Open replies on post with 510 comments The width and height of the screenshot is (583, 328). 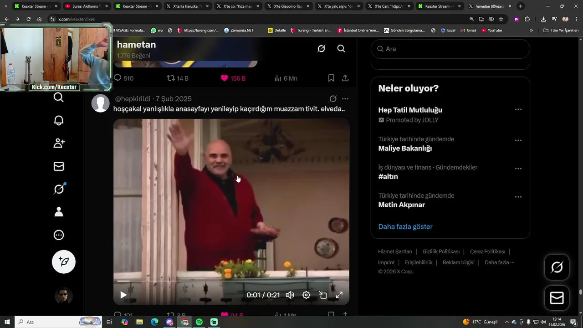click(123, 78)
